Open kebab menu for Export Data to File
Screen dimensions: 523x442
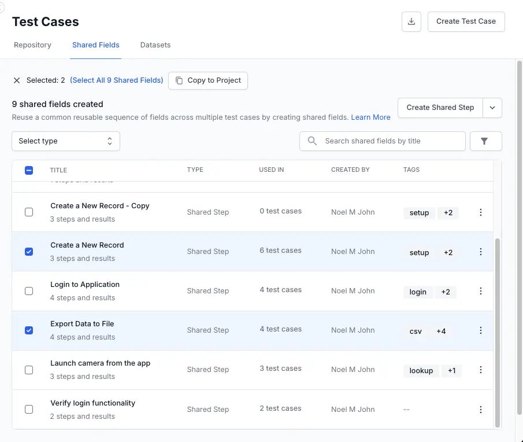(480, 330)
